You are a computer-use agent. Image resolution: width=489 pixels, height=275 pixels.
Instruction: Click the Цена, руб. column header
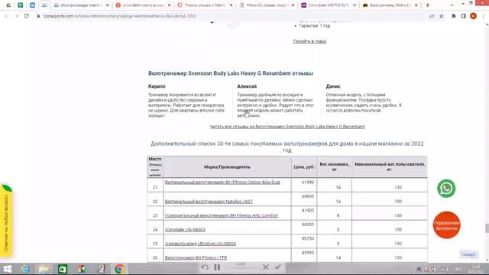pos(304,167)
